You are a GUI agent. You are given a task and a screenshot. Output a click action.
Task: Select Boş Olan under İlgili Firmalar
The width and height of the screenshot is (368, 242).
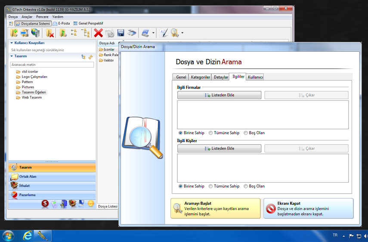pyautogui.click(x=246, y=133)
